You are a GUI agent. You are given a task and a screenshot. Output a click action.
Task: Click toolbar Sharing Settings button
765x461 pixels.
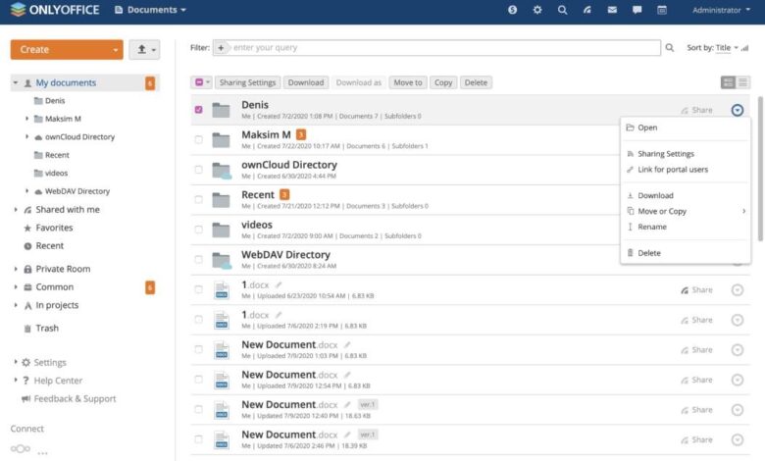(x=247, y=82)
